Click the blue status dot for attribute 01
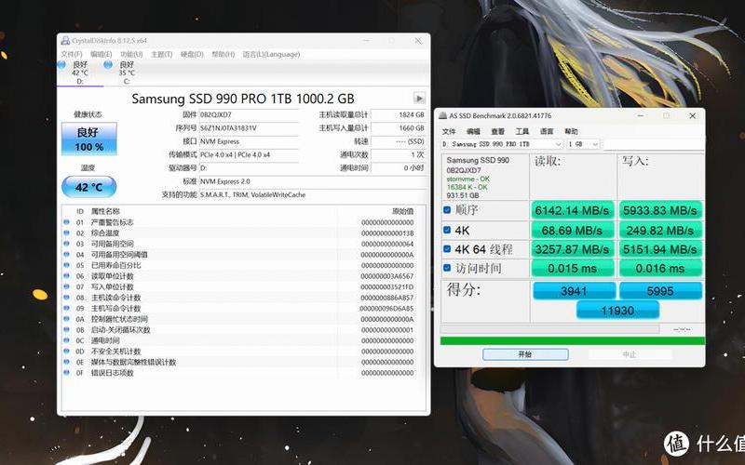This screenshot has height=465, width=745. coord(66,222)
